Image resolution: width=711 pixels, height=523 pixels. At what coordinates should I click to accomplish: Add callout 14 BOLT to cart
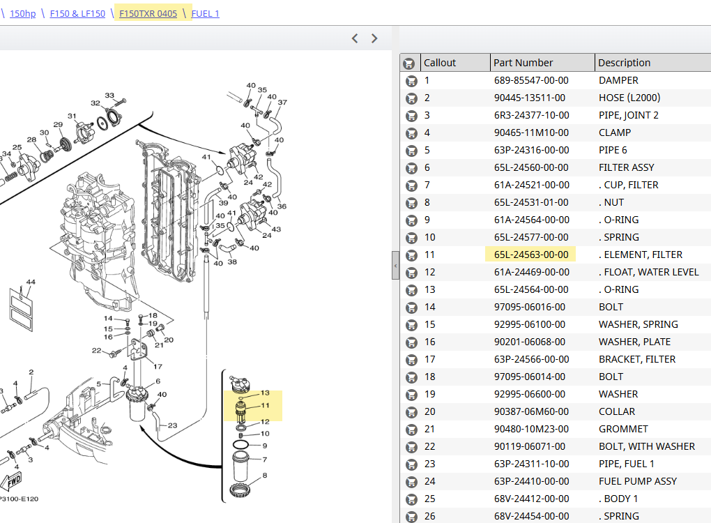point(411,308)
